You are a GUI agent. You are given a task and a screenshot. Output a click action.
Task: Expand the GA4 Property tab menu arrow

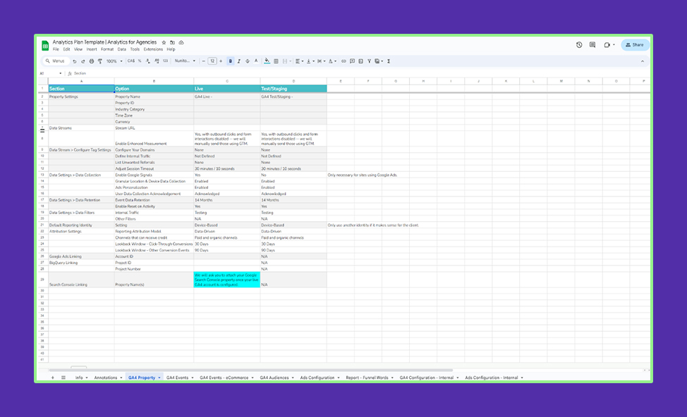(x=159, y=378)
